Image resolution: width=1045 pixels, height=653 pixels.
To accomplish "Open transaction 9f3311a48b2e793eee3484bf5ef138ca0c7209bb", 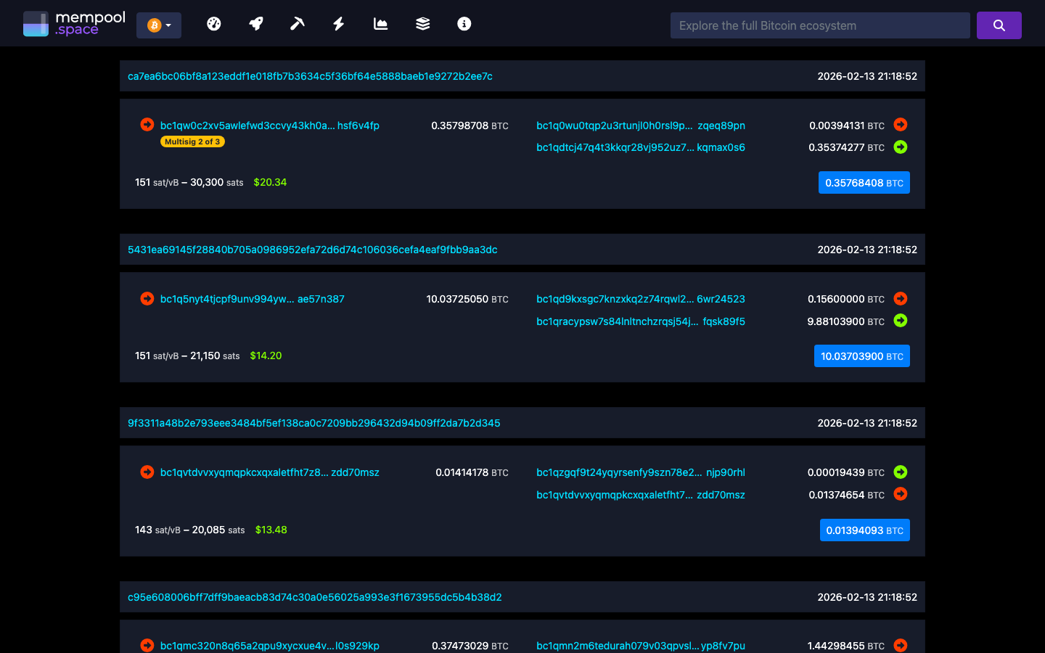I will click(x=313, y=423).
